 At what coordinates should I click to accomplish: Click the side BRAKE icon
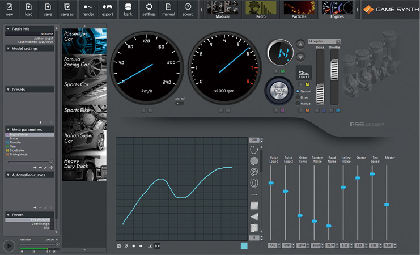click(303, 73)
